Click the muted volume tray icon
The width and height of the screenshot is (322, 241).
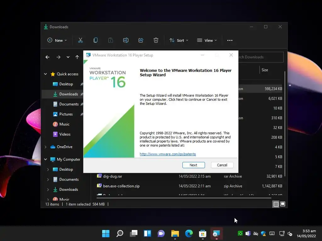(x=290, y=233)
